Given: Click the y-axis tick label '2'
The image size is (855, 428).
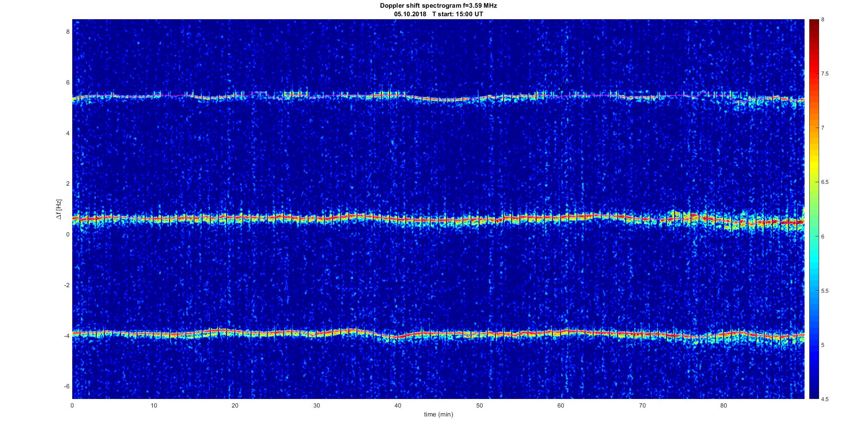Looking at the screenshot, I should (x=68, y=184).
